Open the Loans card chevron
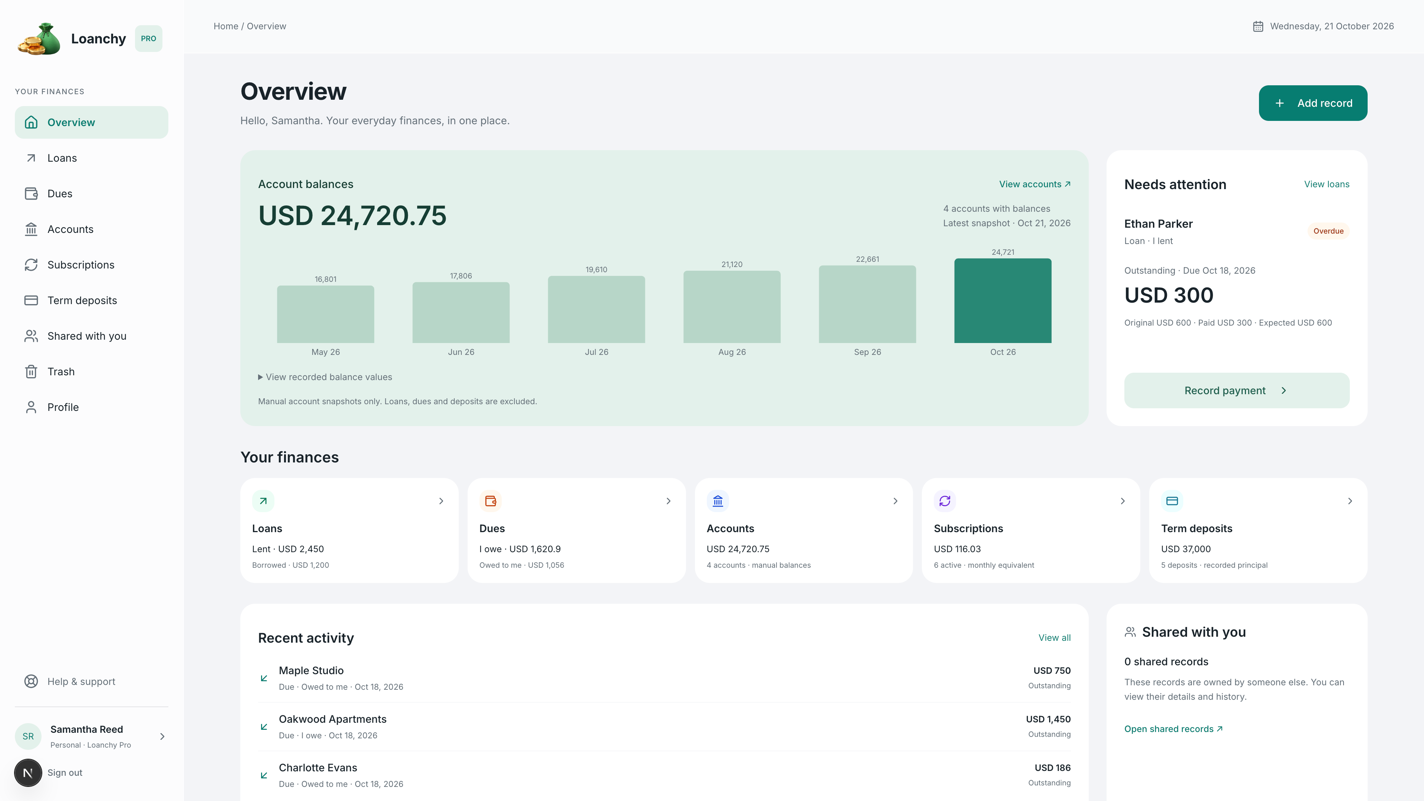This screenshot has width=1424, height=801. (441, 501)
